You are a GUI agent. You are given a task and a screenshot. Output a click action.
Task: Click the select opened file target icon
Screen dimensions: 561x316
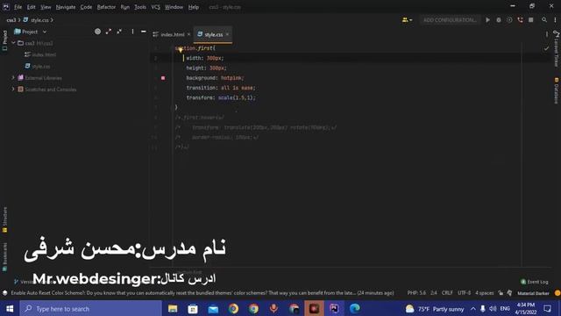point(97,32)
